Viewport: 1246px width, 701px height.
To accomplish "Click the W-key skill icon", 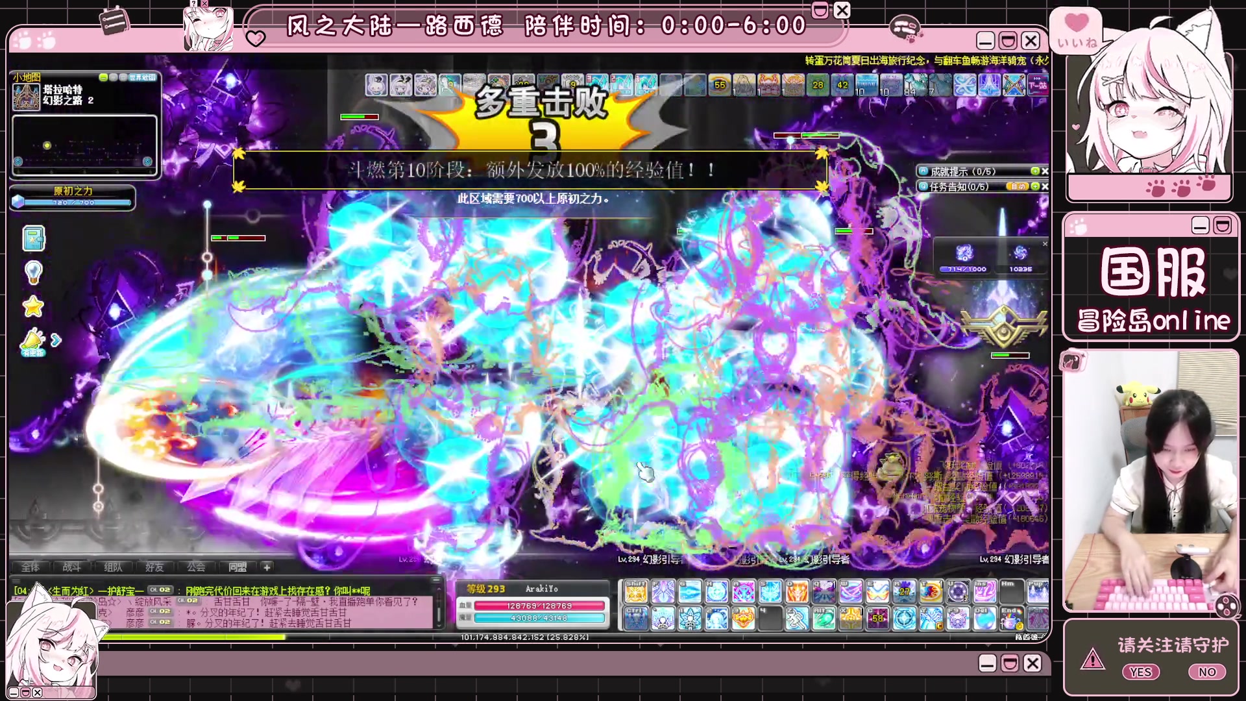I will coord(851,591).
